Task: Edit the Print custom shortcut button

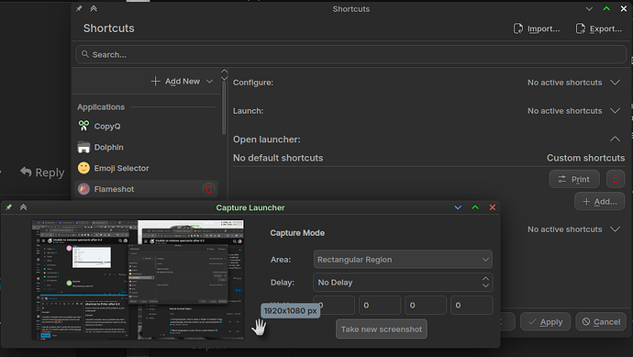Action: point(574,179)
